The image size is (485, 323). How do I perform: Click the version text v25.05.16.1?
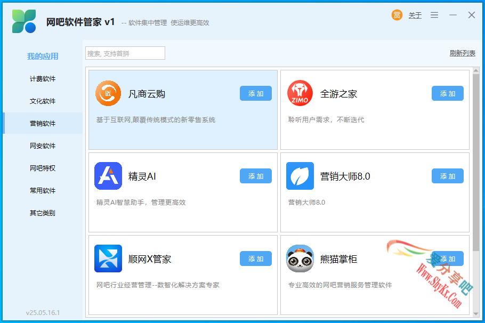[x=43, y=312]
